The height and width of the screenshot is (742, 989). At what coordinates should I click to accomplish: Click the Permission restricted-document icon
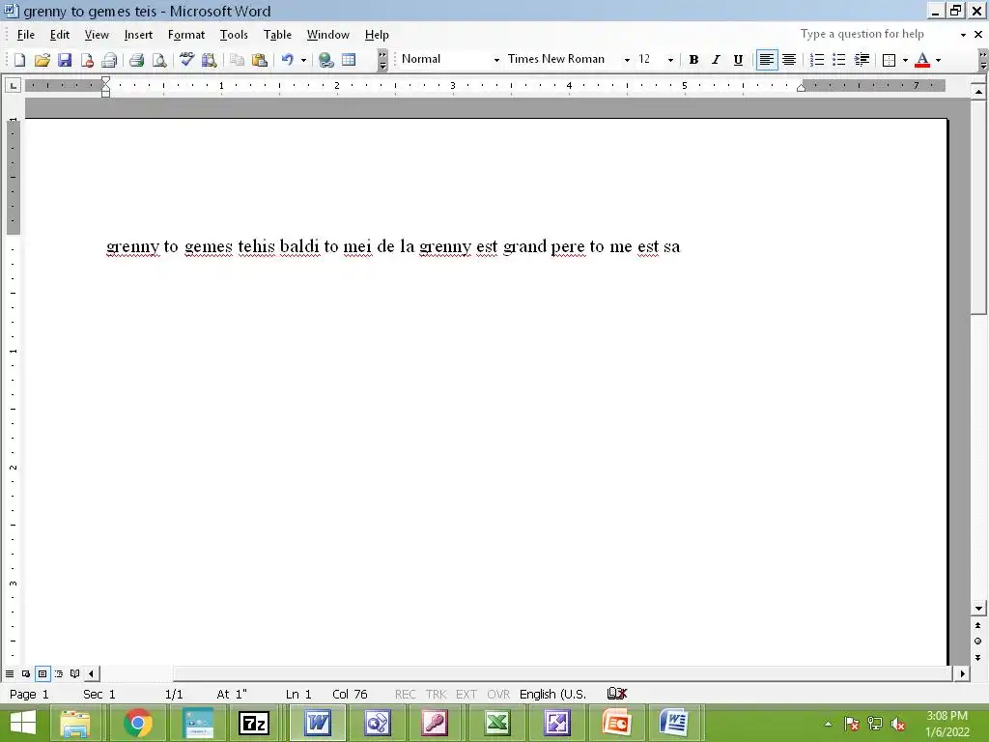pyautogui.click(x=87, y=60)
